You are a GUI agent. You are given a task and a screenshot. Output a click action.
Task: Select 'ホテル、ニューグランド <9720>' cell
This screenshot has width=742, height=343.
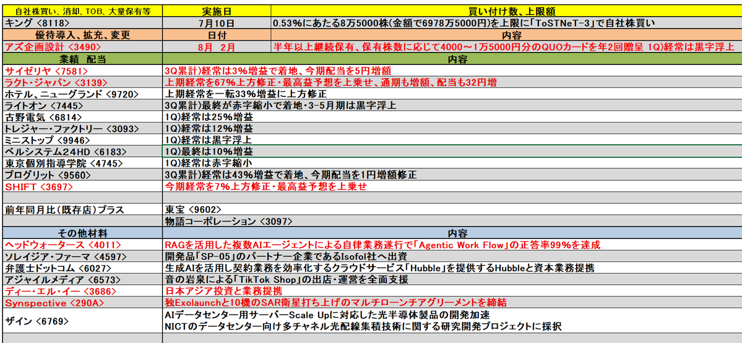pyautogui.click(x=83, y=94)
